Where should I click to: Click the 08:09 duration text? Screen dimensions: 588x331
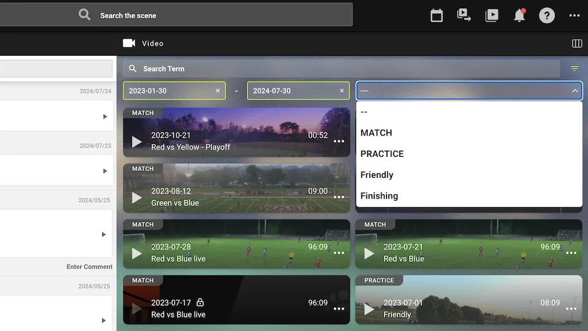point(550,302)
